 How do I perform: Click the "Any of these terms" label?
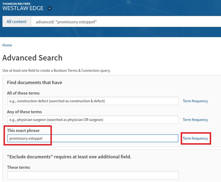pyautogui.click(x=24, y=112)
